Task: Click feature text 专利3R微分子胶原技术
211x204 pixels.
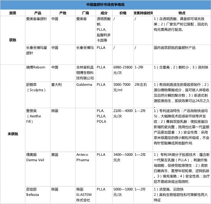Action: [178, 155]
